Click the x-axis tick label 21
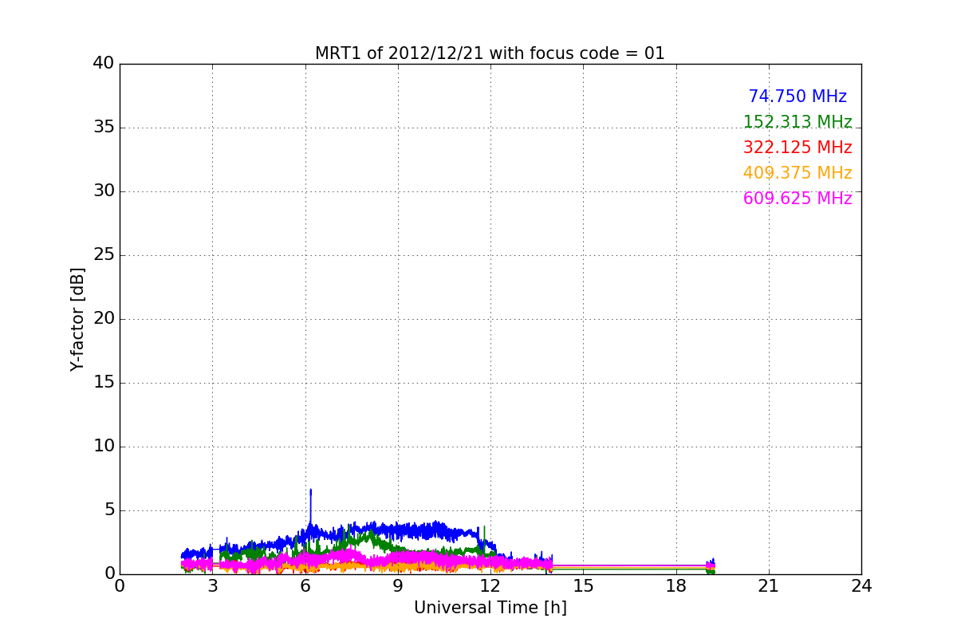This screenshot has width=957, height=638. pyautogui.click(x=769, y=586)
